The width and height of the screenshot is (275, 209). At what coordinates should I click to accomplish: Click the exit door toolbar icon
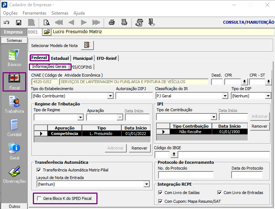152,23
